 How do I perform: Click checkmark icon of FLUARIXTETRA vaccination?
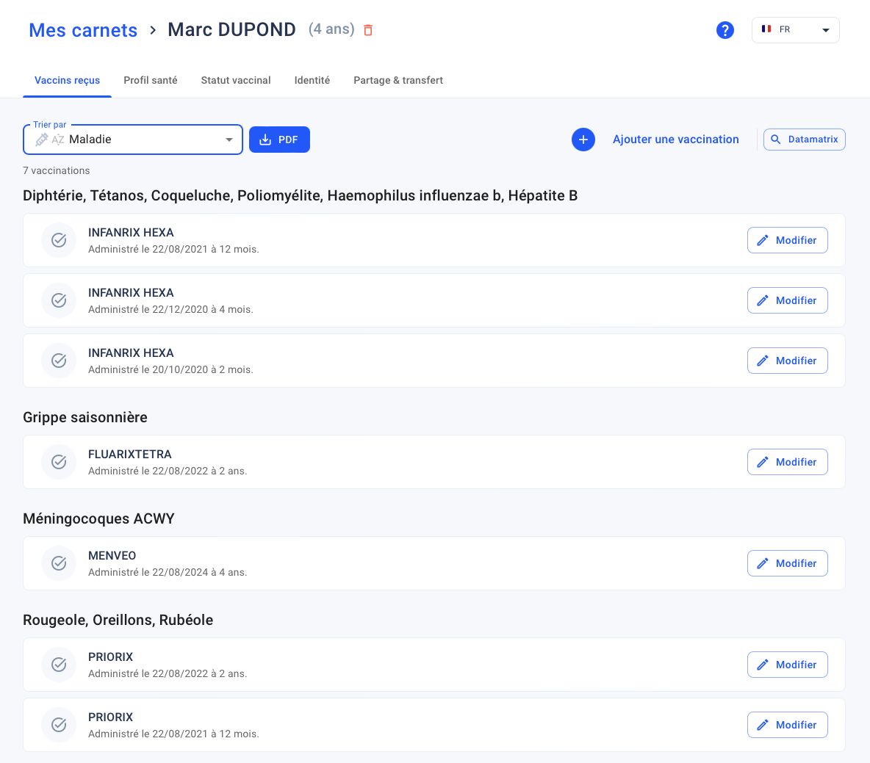(59, 462)
